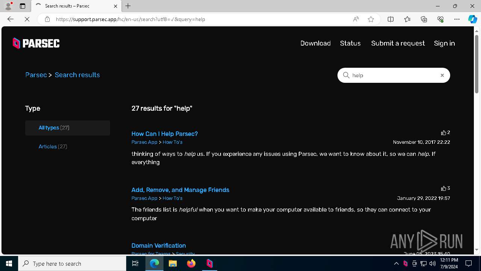Open the notification center
Image resolution: width=481 pixels, height=271 pixels.
pos(469,263)
